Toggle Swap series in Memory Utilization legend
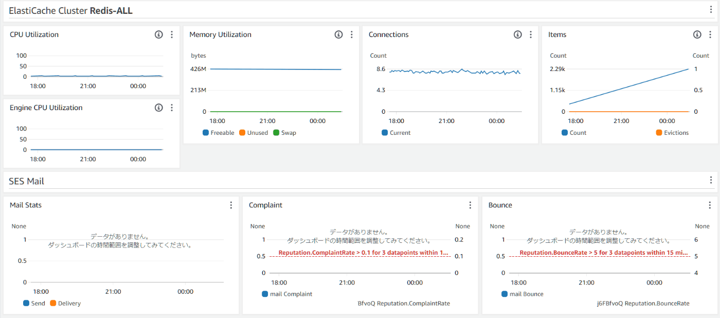 tap(284, 133)
